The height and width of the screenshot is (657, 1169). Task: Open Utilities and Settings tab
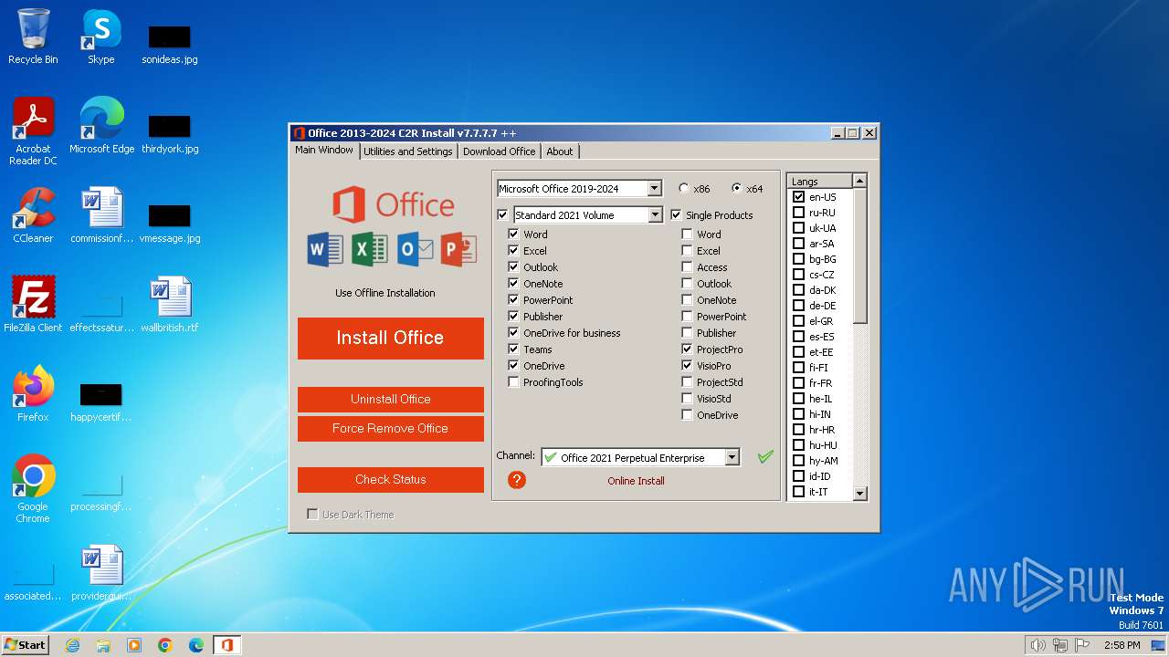point(408,151)
